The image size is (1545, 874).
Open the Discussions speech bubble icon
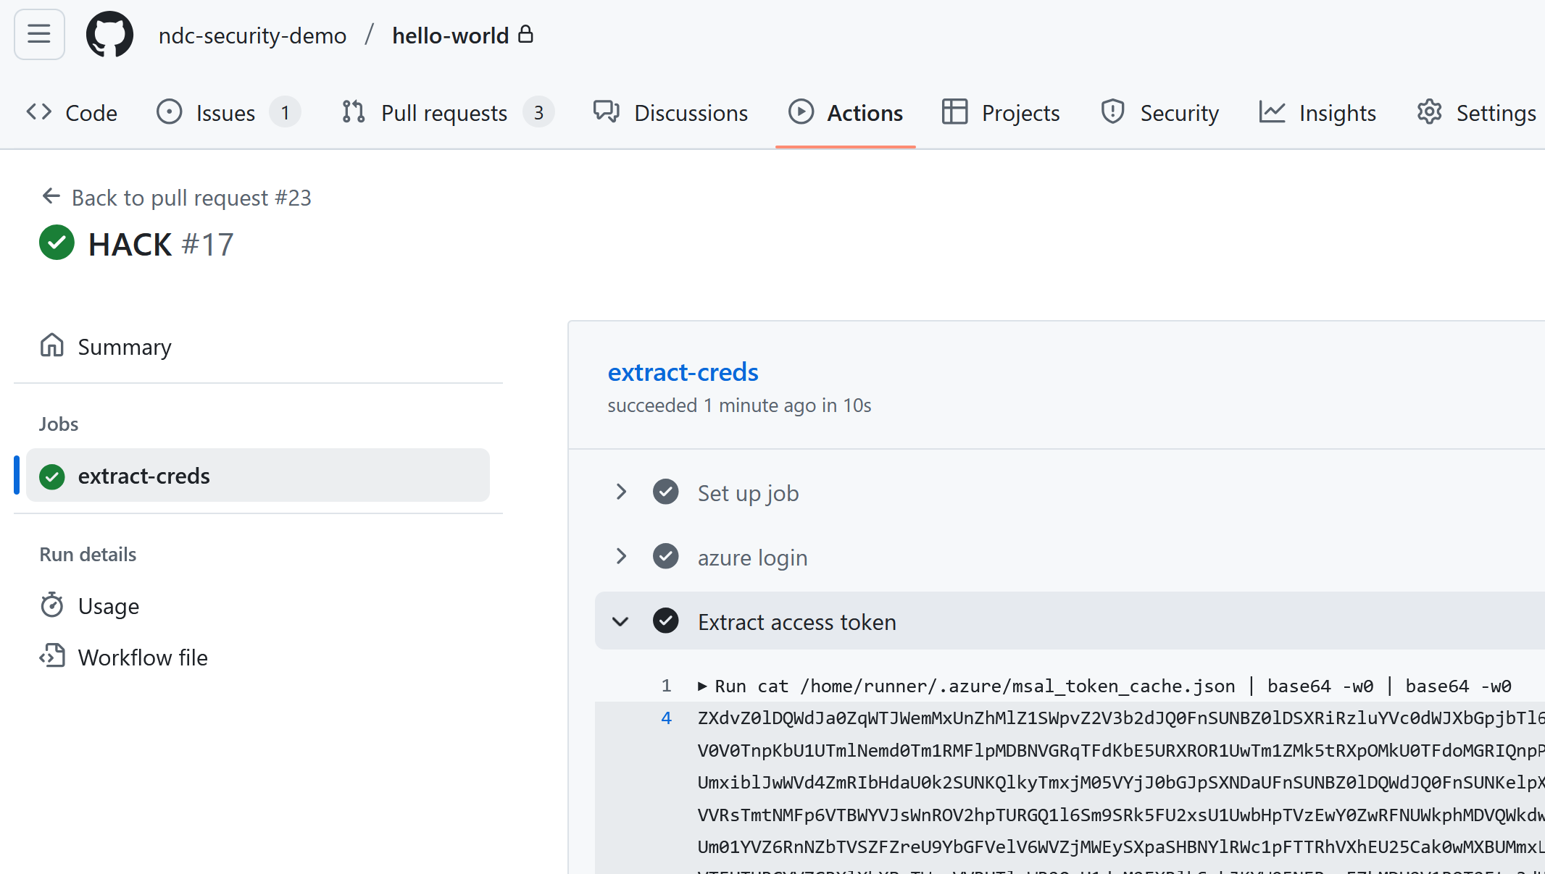tap(606, 112)
